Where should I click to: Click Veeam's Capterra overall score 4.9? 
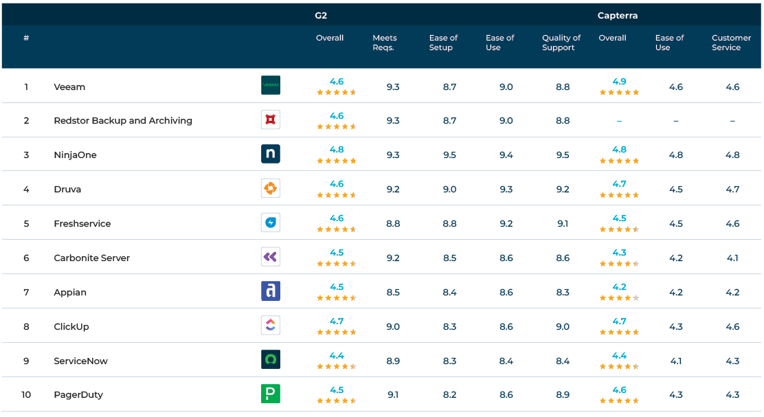tap(619, 81)
